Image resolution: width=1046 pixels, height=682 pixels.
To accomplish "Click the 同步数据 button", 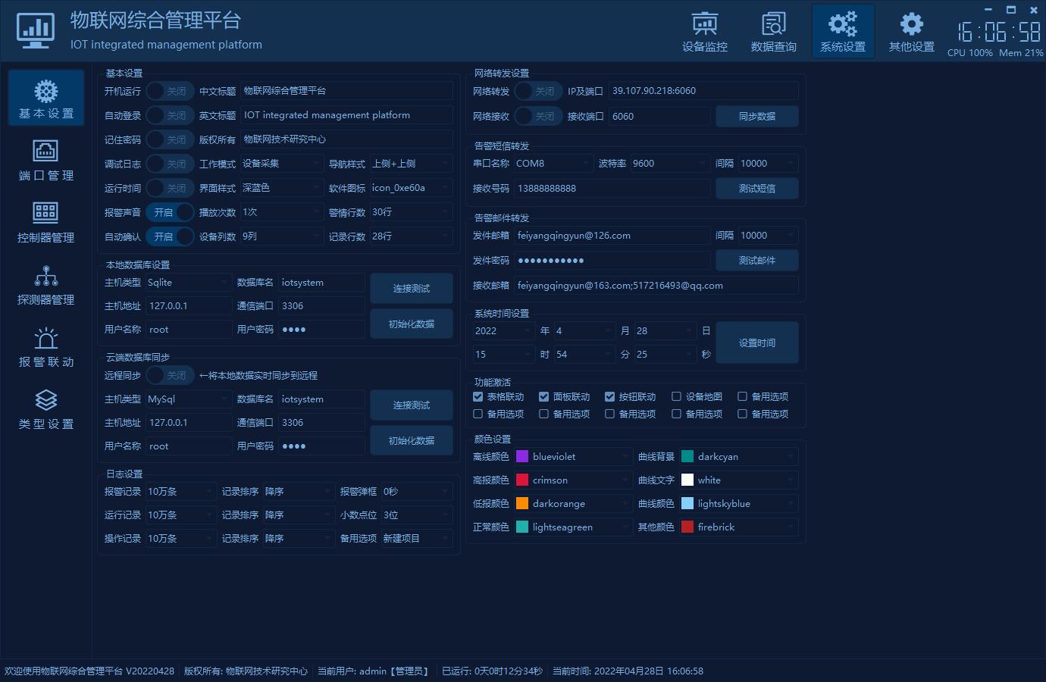I will click(756, 116).
